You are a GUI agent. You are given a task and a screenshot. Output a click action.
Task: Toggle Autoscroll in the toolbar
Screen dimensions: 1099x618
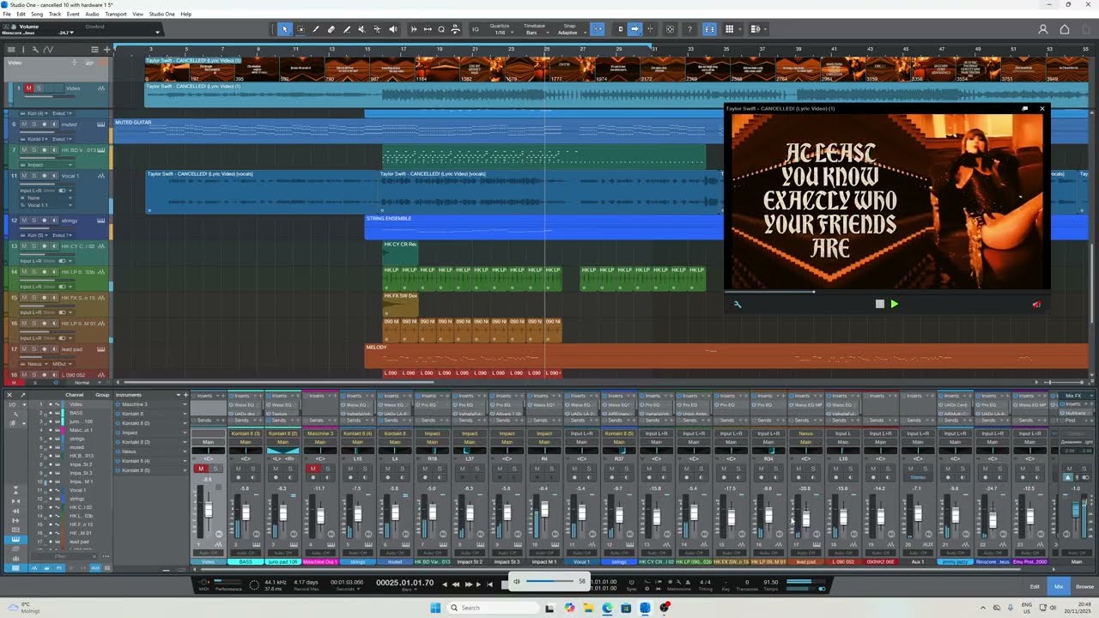pos(635,29)
